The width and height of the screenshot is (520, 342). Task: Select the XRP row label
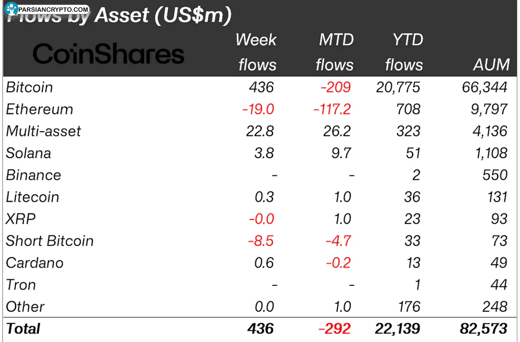pyautogui.click(x=21, y=219)
